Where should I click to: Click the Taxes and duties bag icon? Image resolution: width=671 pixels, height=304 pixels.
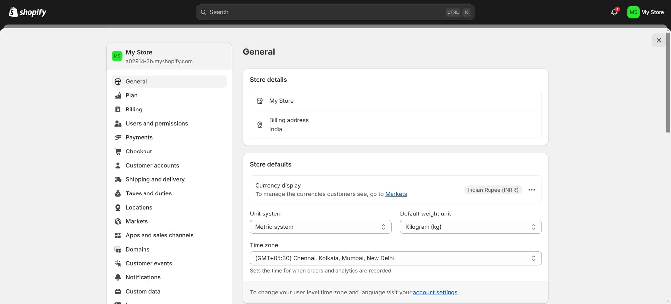[118, 193]
